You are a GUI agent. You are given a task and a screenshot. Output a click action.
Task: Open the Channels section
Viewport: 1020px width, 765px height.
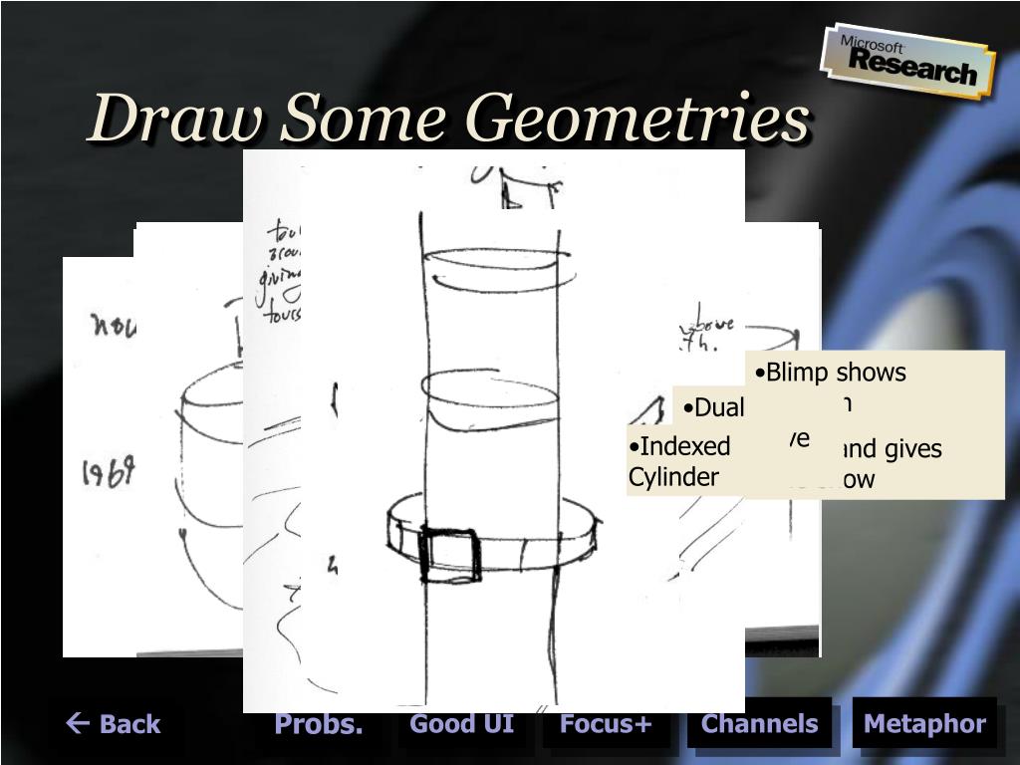click(759, 723)
